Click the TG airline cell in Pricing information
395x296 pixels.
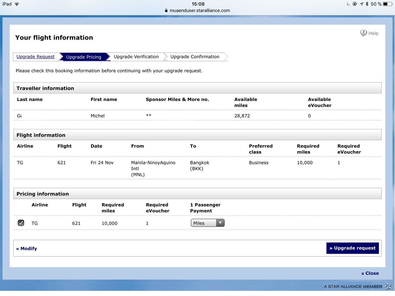[x=35, y=223]
